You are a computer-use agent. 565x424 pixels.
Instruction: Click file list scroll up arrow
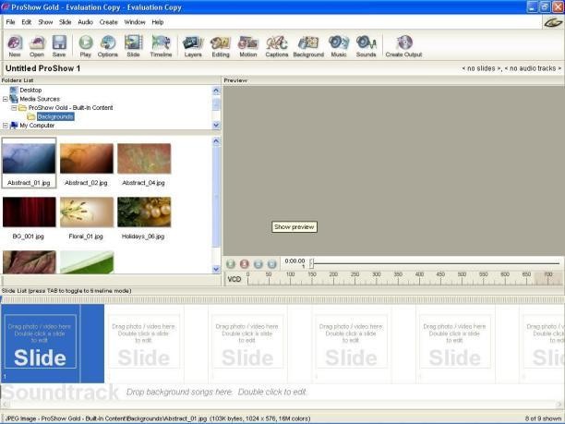click(216, 141)
